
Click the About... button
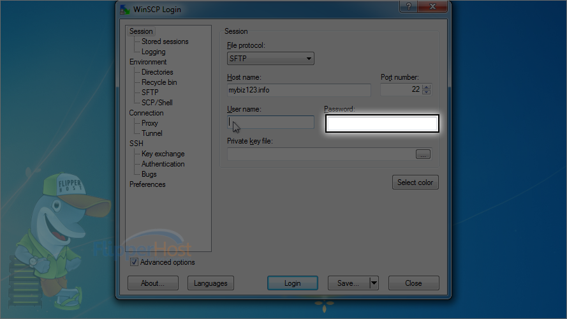pyautogui.click(x=152, y=283)
